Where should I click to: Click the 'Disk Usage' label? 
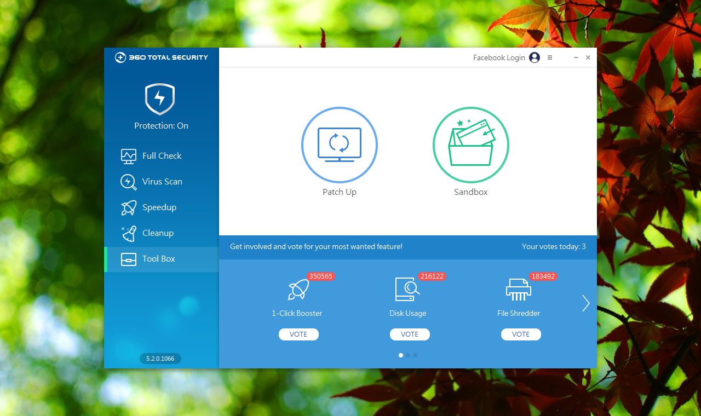(408, 314)
